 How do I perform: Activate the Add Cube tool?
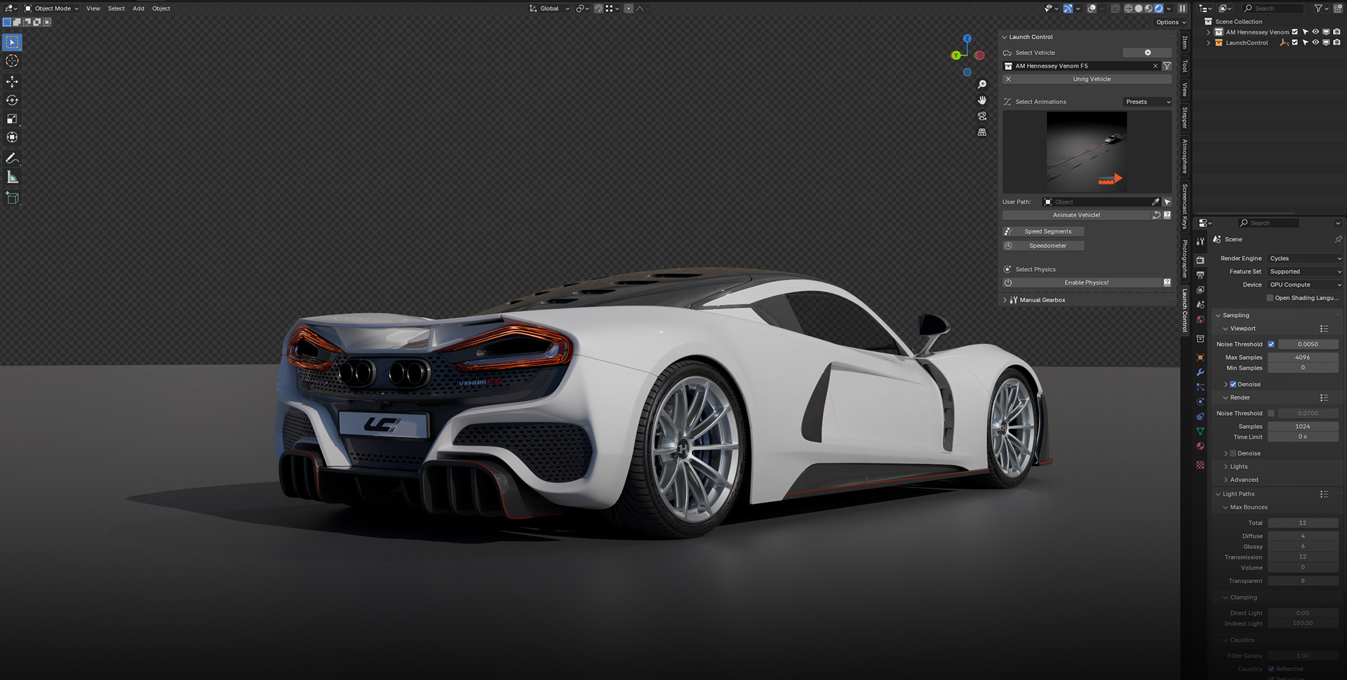pos(12,198)
